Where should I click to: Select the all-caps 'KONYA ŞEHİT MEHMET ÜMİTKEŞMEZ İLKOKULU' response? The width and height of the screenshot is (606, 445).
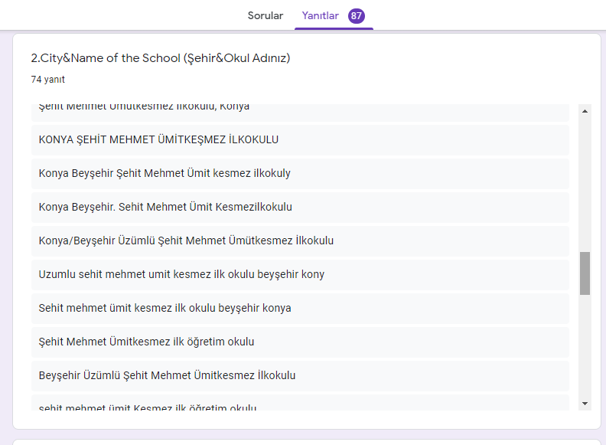[x=158, y=140]
